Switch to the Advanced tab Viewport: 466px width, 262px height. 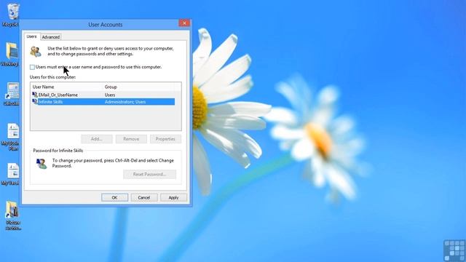(x=51, y=37)
